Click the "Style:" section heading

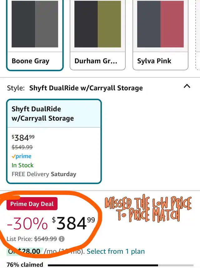click(16, 88)
